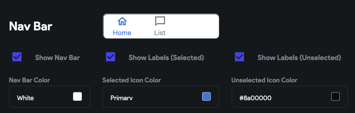Open the blue Selected Icon Color swatch

(206, 97)
